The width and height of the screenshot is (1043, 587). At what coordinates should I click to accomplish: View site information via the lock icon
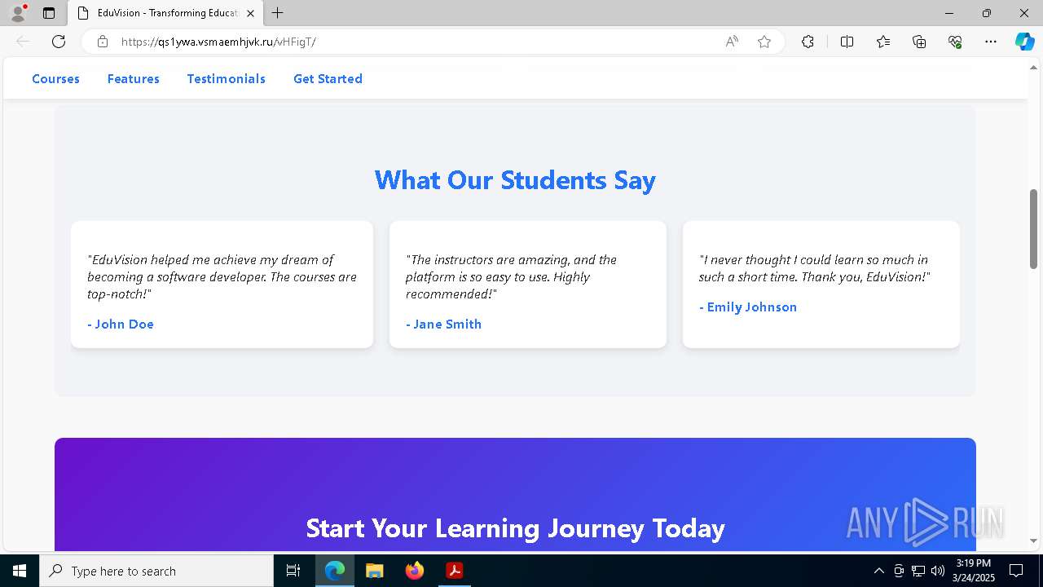(x=103, y=42)
